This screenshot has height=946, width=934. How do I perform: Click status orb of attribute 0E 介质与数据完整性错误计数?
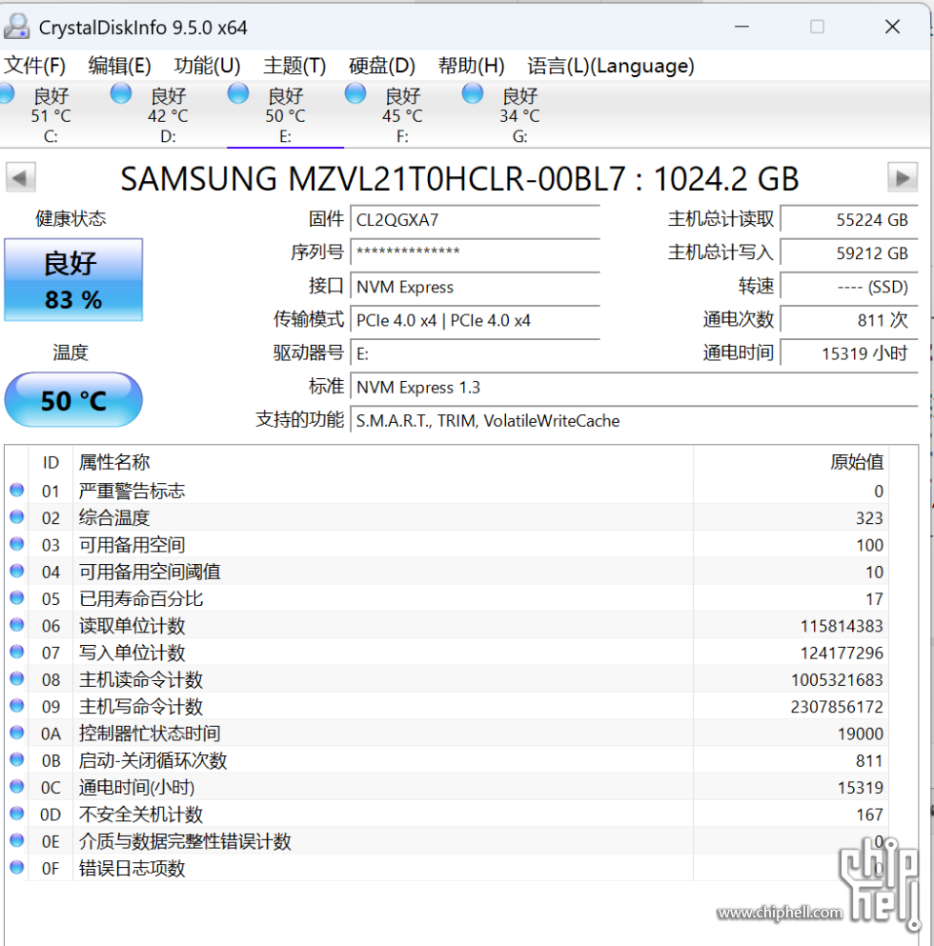(17, 840)
